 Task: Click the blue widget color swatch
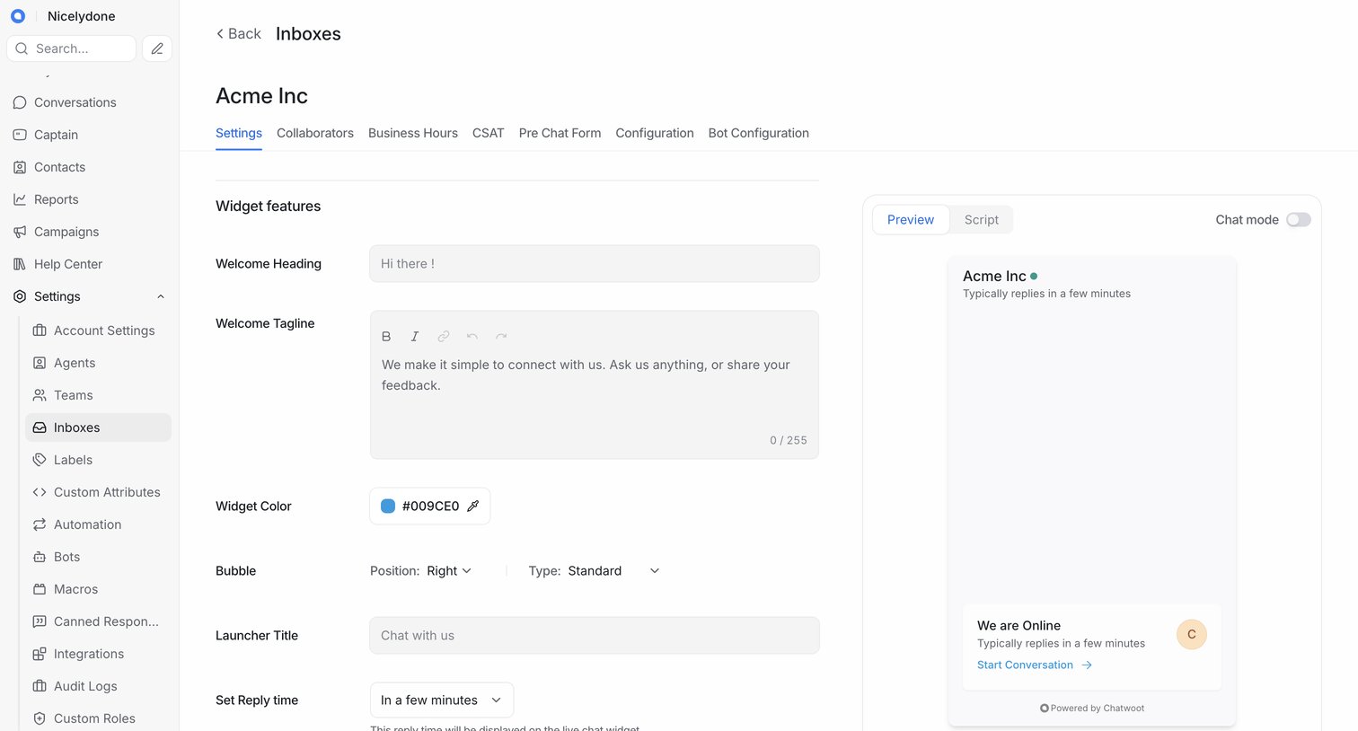[388, 506]
